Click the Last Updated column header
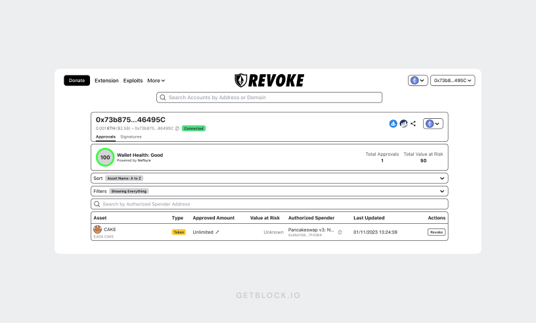Screen dimensions: 536x323 (x=369, y=218)
